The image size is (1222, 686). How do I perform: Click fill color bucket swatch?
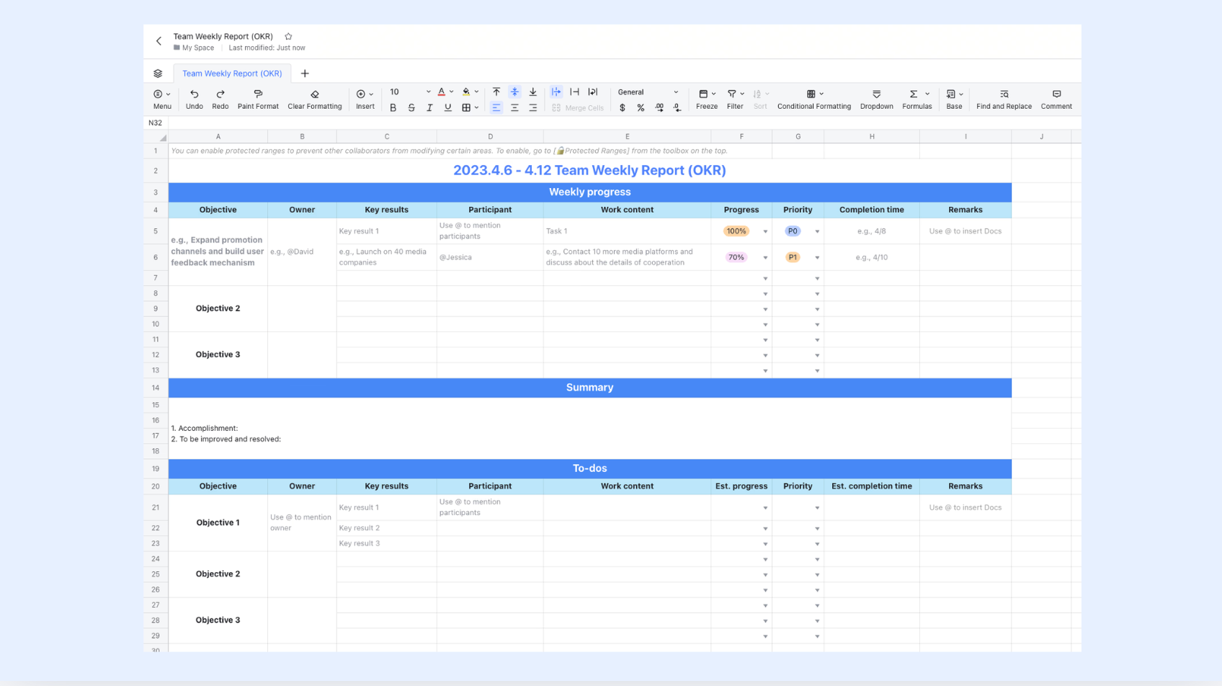tap(466, 92)
